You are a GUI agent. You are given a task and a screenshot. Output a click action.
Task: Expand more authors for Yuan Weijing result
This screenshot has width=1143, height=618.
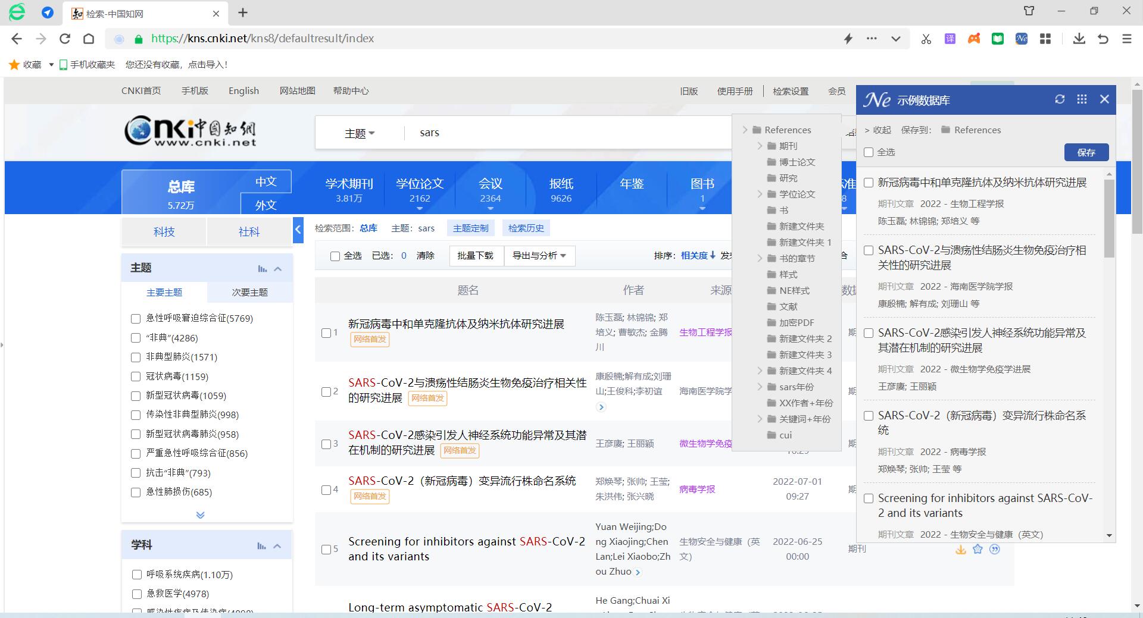pos(638,572)
